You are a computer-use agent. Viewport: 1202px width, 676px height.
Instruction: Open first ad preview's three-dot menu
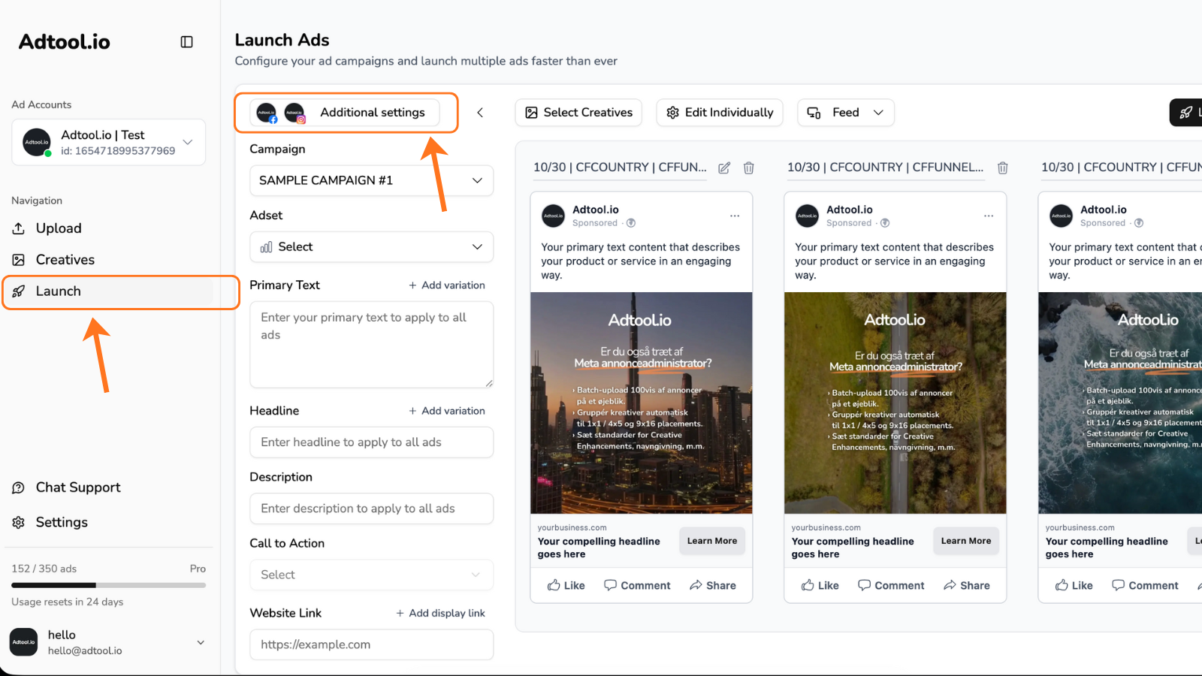[x=735, y=216]
